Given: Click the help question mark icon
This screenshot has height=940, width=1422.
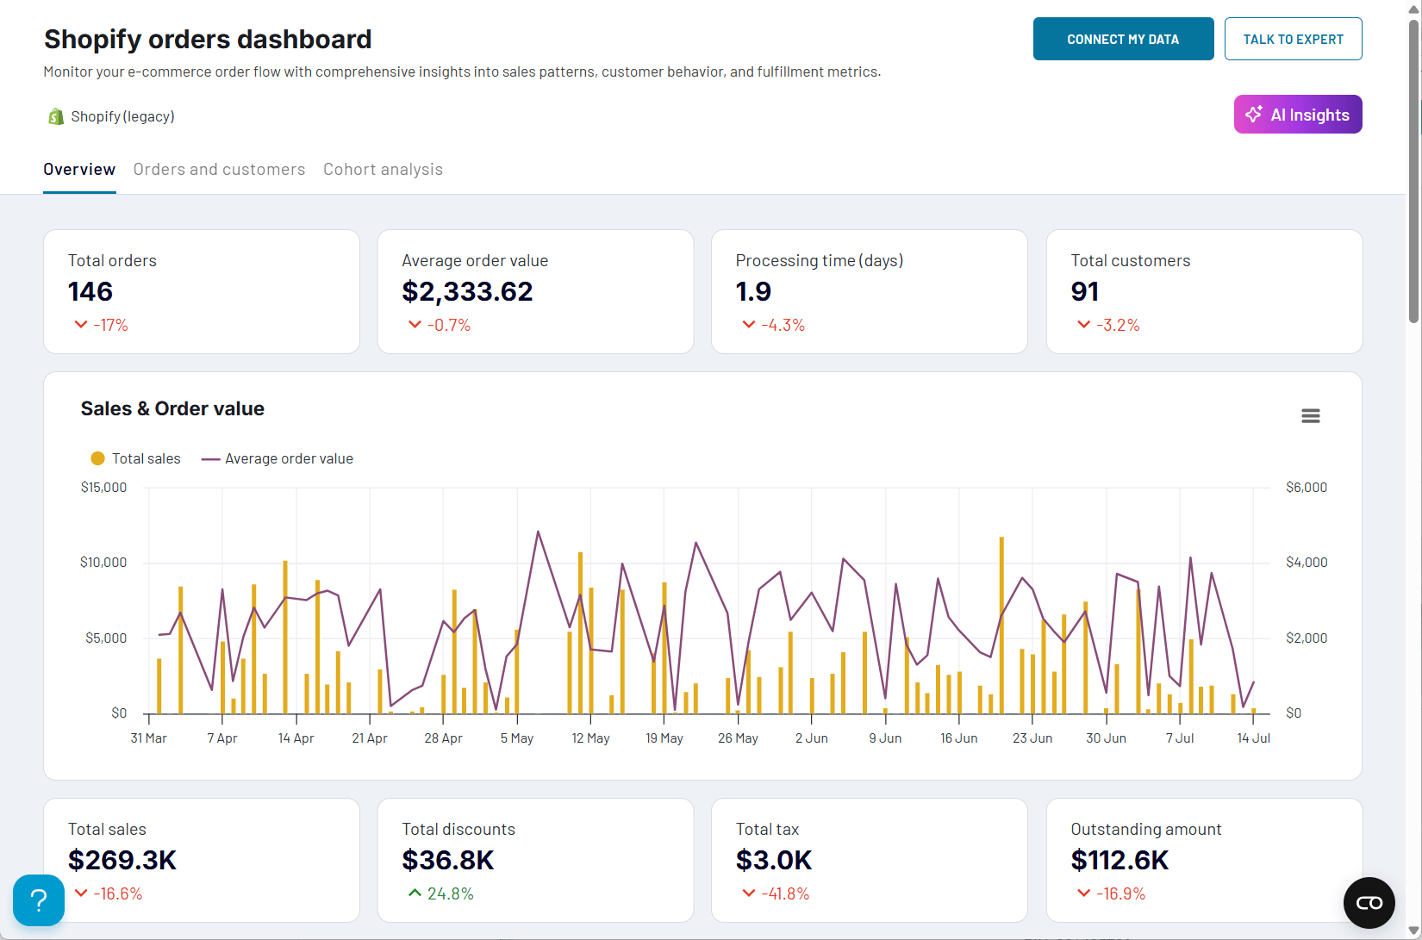Looking at the screenshot, I should pos(38,900).
